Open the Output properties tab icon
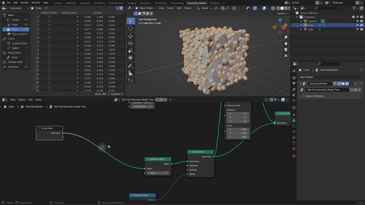 coord(294,84)
